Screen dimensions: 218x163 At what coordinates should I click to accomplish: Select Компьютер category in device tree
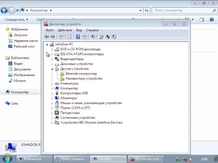69,88
